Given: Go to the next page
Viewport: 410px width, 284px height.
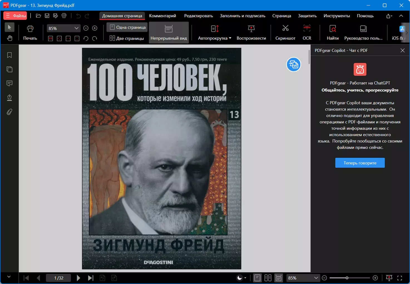Looking at the screenshot, I should pos(78,278).
